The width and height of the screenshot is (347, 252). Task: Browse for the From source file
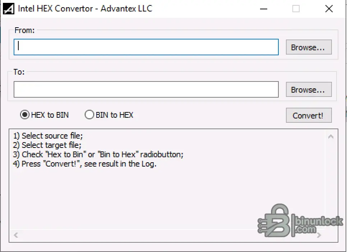[x=309, y=47]
